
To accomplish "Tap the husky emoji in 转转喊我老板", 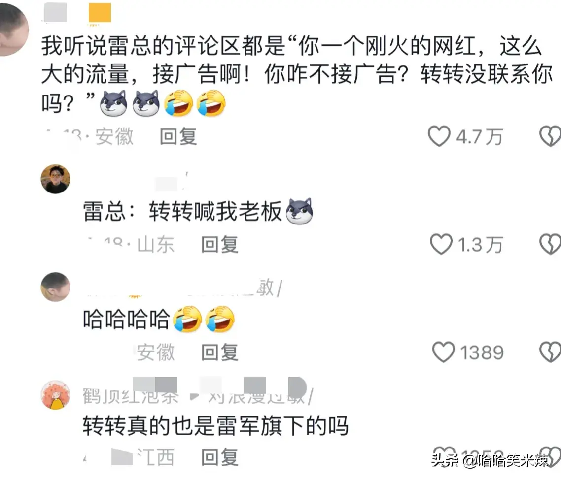I will pos(299,211).
